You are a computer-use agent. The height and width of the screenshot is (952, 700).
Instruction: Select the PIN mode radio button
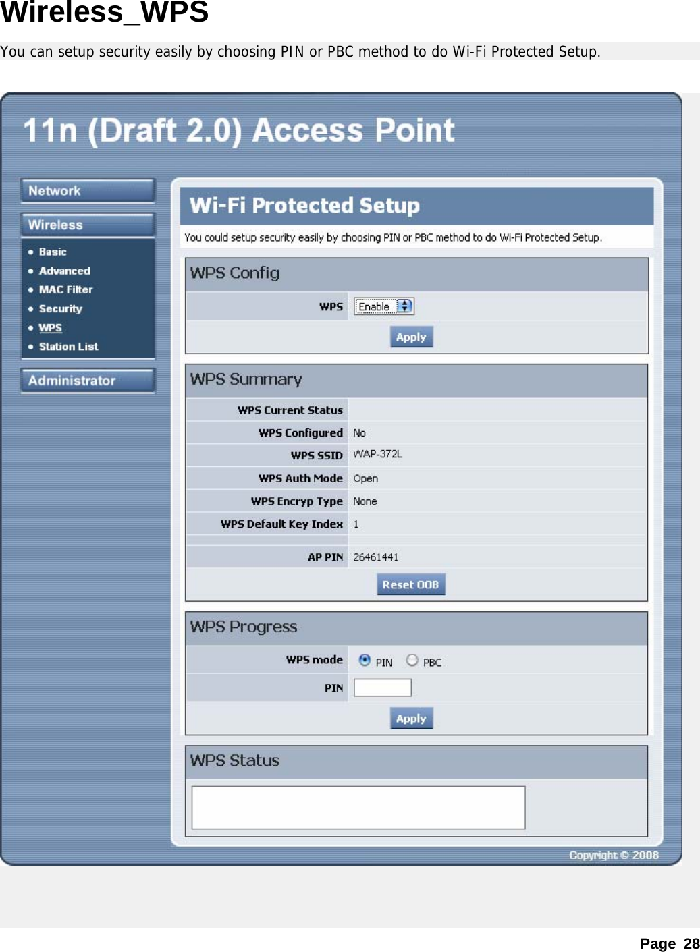365,660
